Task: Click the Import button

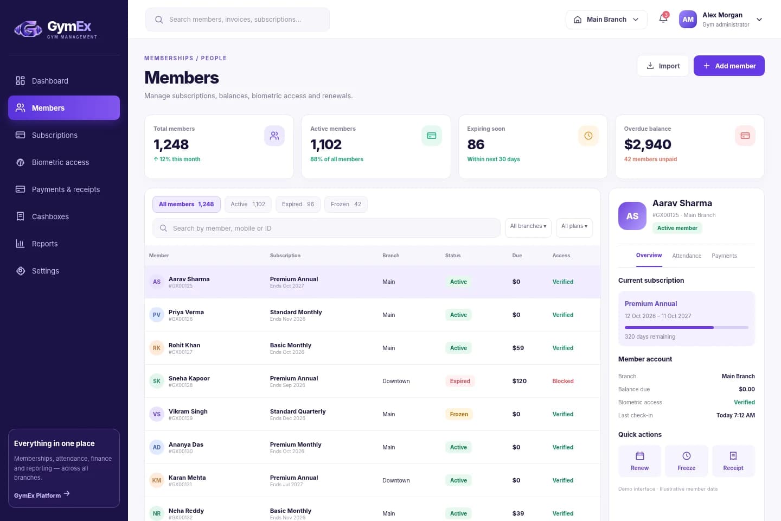Action: (x=663, y=66)
